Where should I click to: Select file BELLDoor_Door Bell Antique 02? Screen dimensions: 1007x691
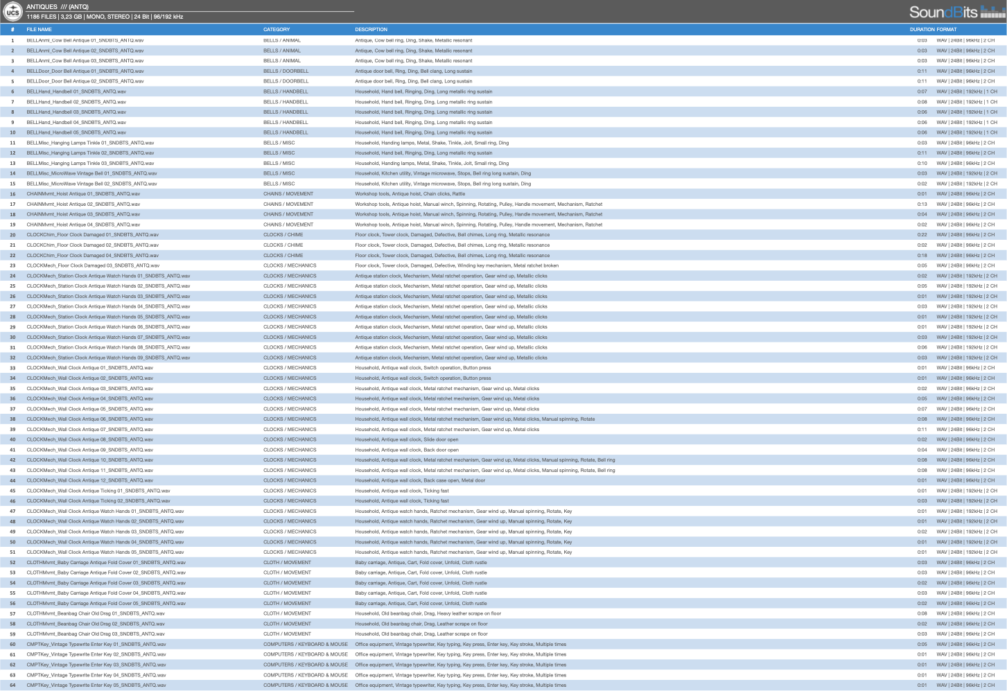[x=85, y=81]
